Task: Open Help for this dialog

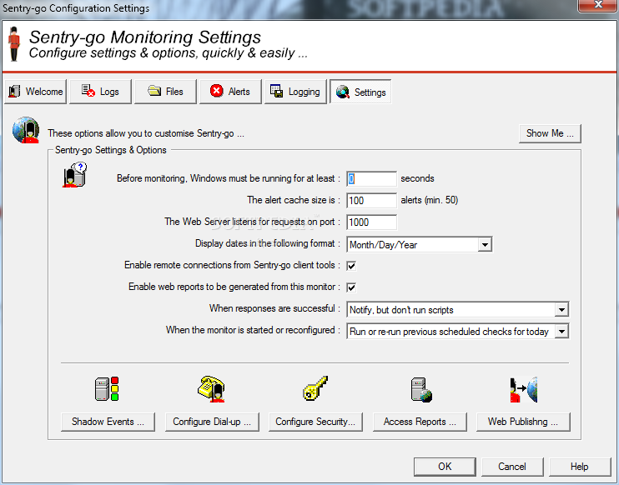Action: pyautogui.click(x=580, y=467)
